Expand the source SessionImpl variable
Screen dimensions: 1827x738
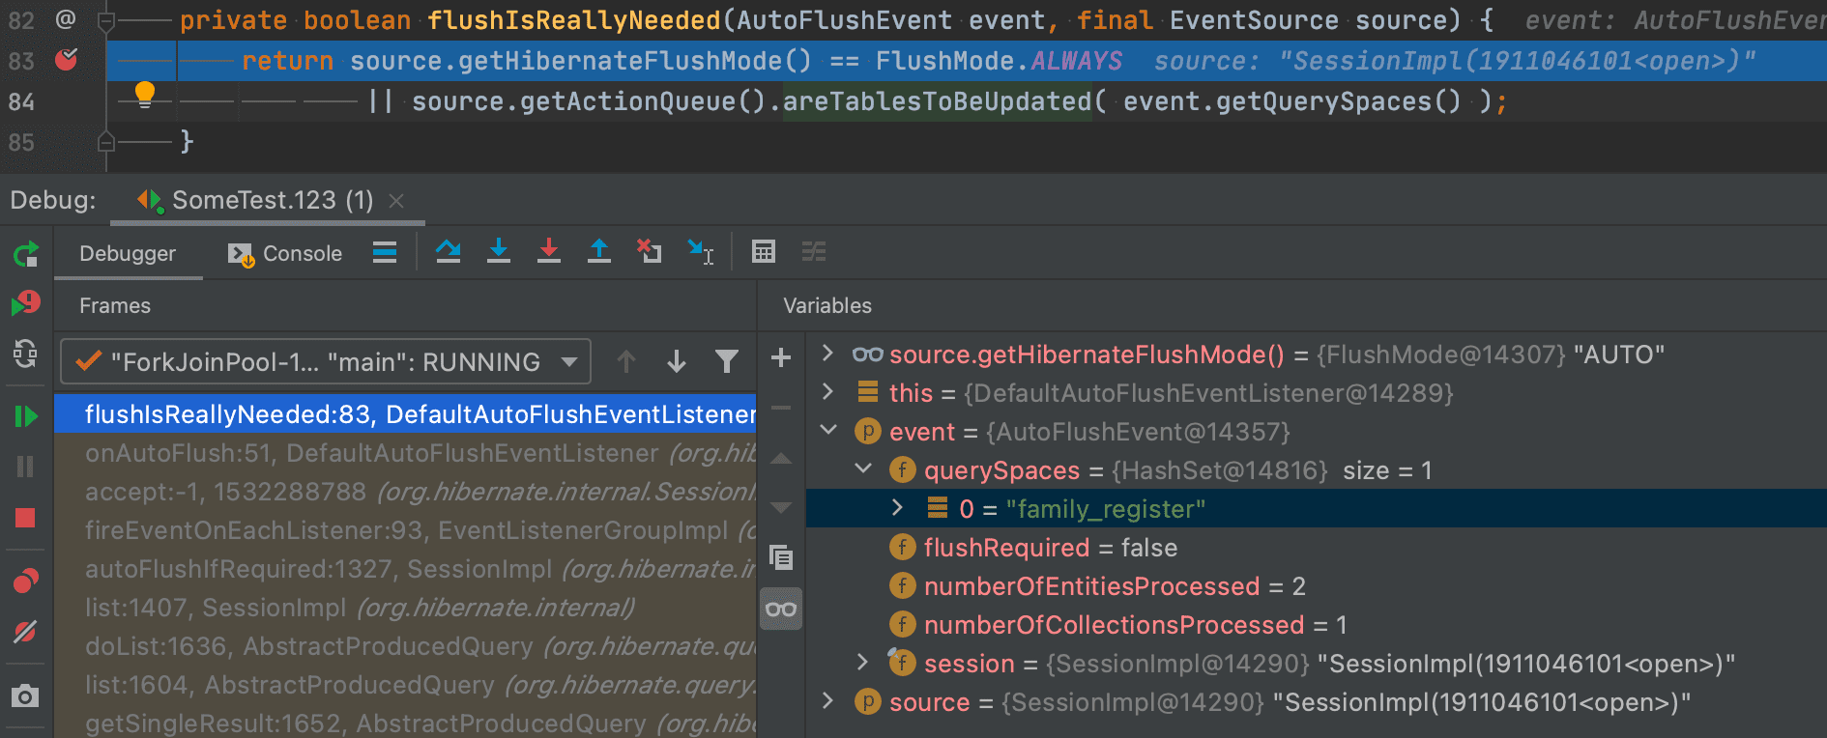coord(827,701)
